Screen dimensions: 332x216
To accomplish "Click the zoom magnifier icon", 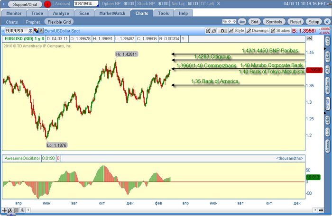I will 10,210.
